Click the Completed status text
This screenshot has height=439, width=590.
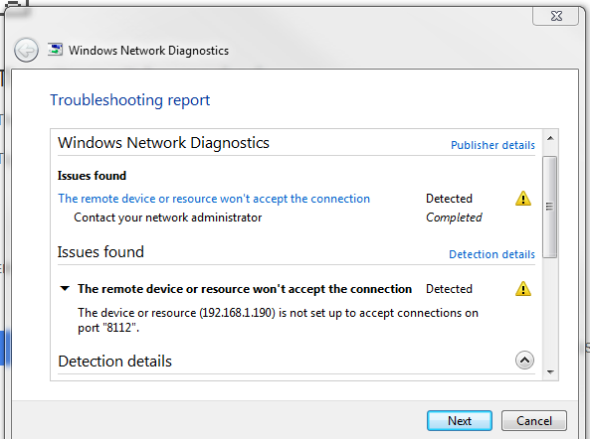[454, 218]
